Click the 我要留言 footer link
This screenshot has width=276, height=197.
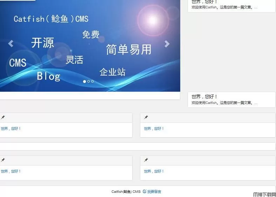coord(154,192)
